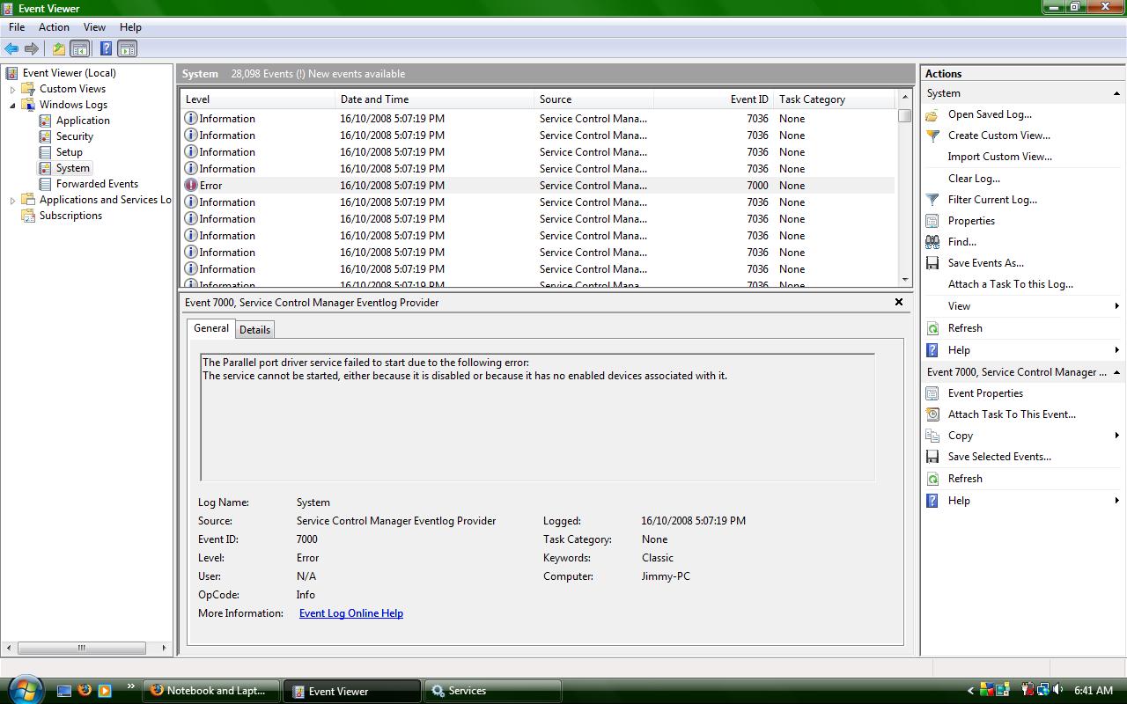
Task: Switch to the Services taskbar button
Action: pyautogui.click(x=495, y=691)
